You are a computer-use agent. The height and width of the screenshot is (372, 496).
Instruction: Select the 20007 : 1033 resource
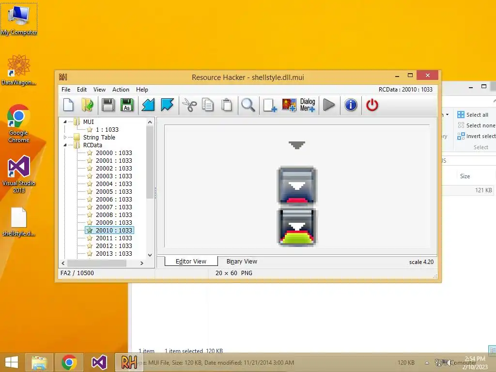click(x=114, y=207)
